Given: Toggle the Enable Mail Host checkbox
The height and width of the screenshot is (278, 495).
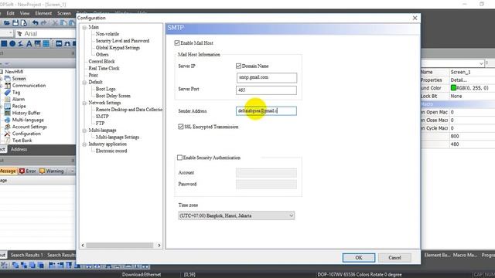Looking at the screenshot, I should point(177,43).
